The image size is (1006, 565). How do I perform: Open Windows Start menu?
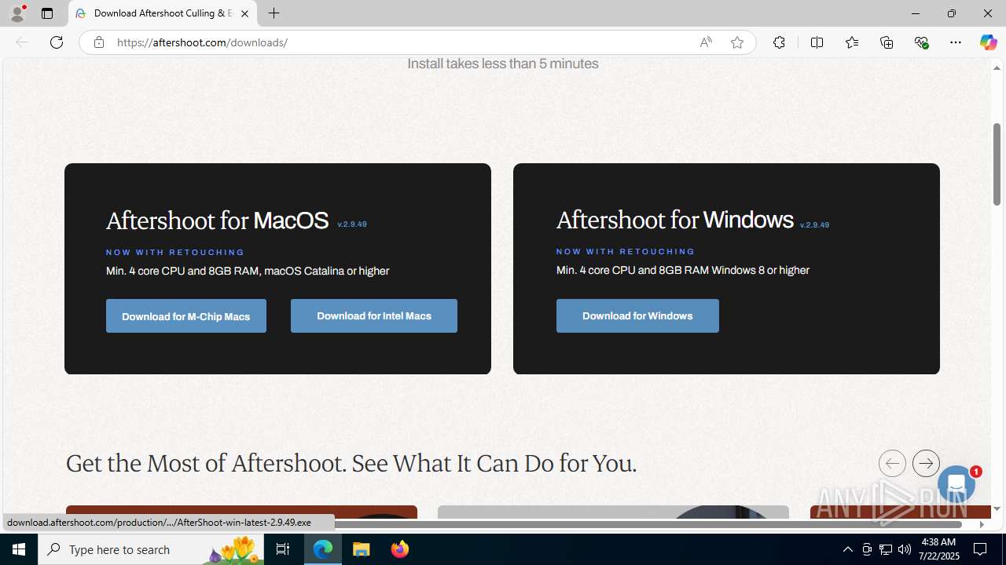(19, 549)
